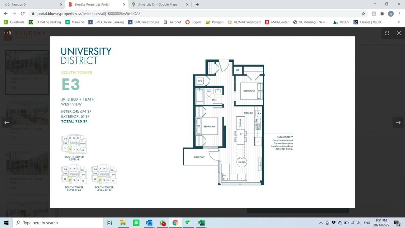Show more bookmarks with the overflow chevron
405x228 pixels.
[x=399, y=22]
